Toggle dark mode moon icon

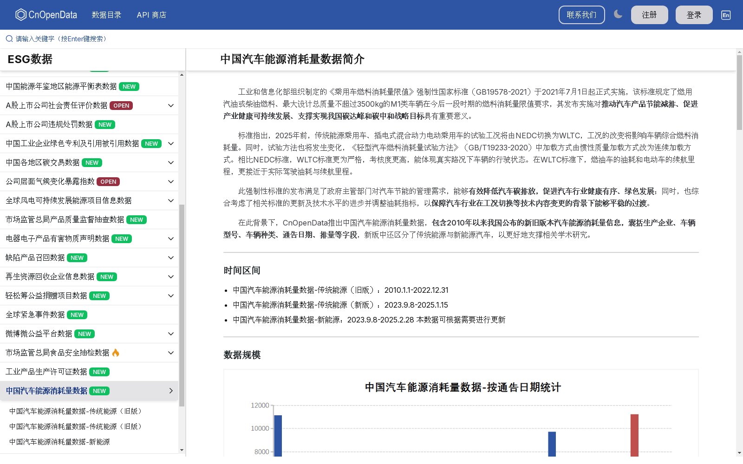coord(618,14)
